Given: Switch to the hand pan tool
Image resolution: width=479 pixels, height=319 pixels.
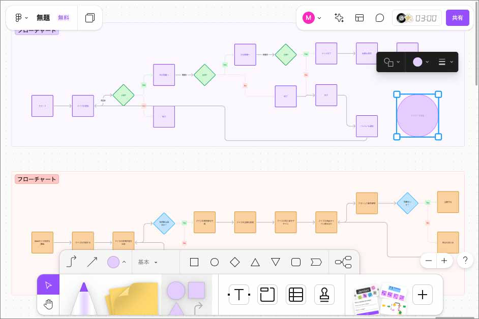Looking at the screenshot, I should (x=48, y=304).
